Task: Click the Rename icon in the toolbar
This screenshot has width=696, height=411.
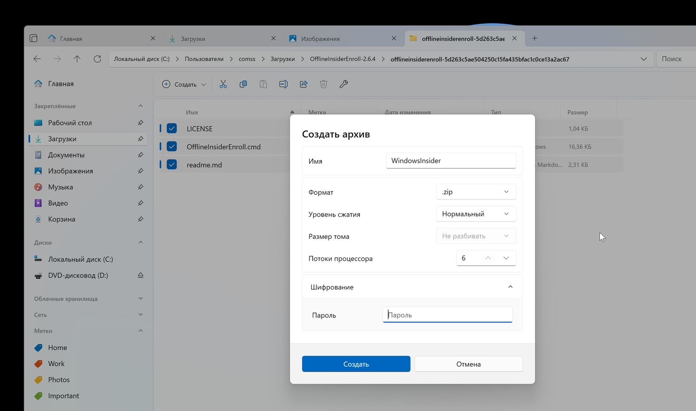Action: point(284,84)
